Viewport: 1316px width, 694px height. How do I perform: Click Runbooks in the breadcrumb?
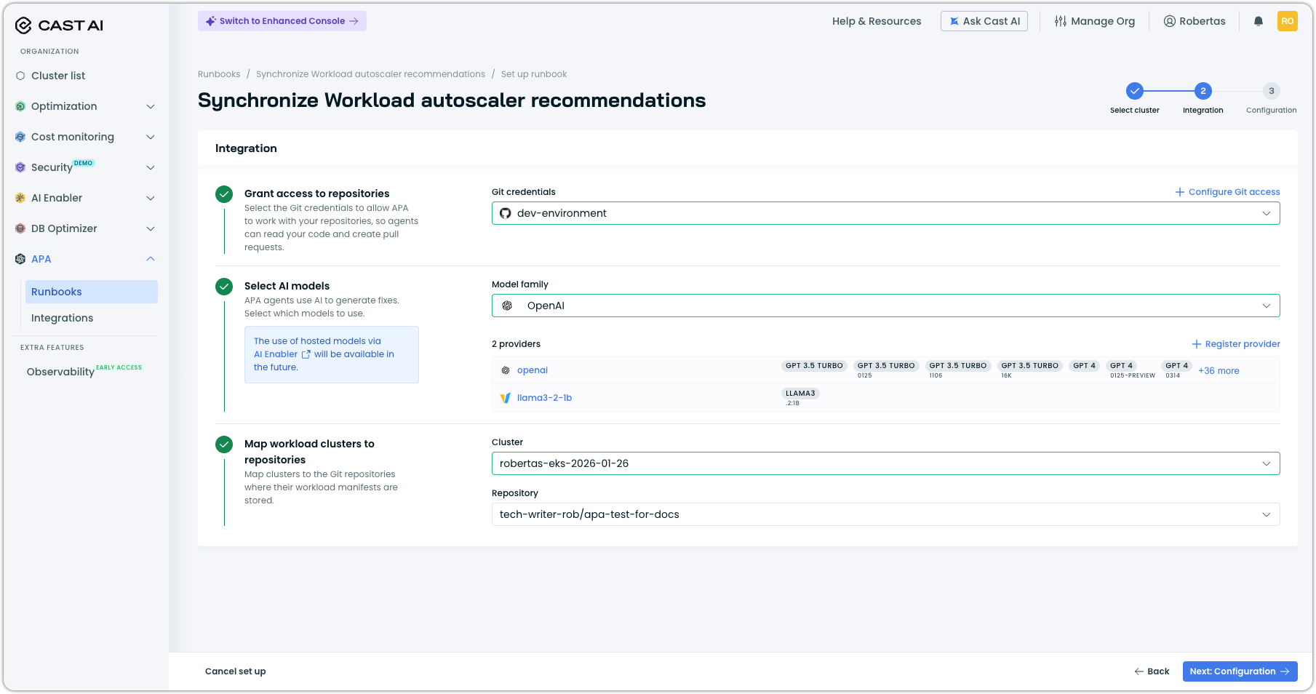[219, 74]
